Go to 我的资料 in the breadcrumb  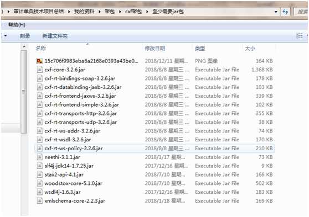click(84, 12)
